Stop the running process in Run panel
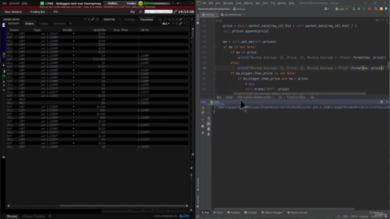The height and width of the screenshot is (219, 390). pyautogui.click(x=203, y=120)
